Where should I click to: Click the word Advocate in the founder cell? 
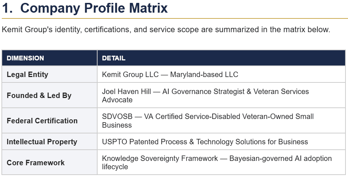[x=117, y=100]
